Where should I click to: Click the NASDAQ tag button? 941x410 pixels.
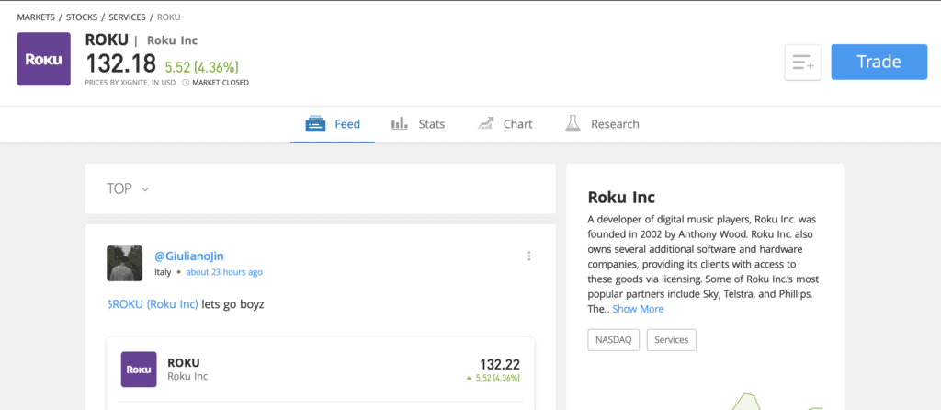[x=614, y=340]
